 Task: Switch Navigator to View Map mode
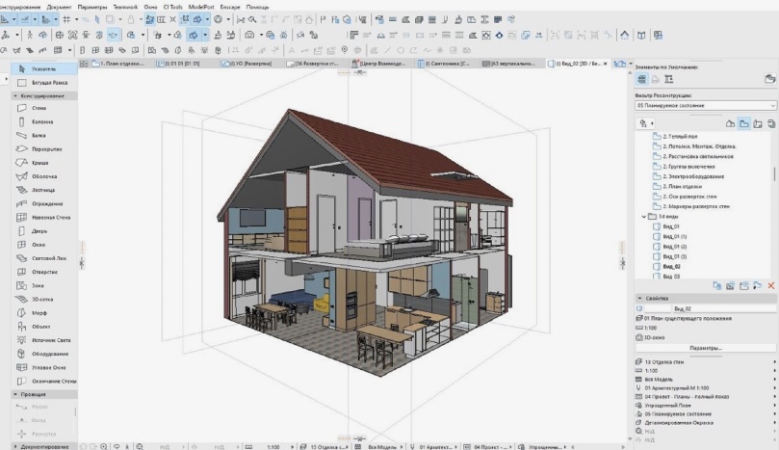point(743,123)
